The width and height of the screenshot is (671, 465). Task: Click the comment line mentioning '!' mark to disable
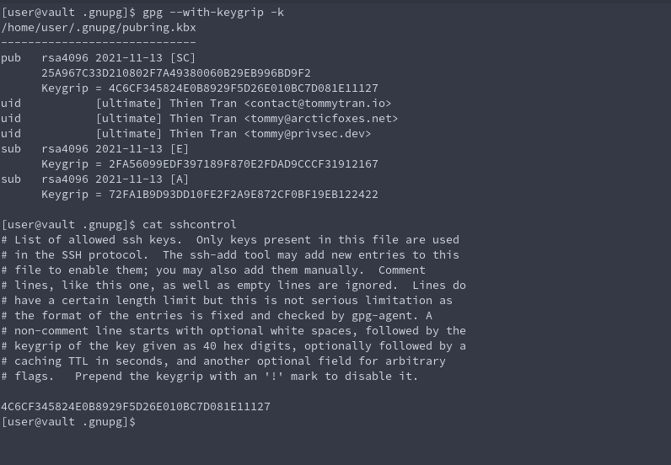coord(210,377)
